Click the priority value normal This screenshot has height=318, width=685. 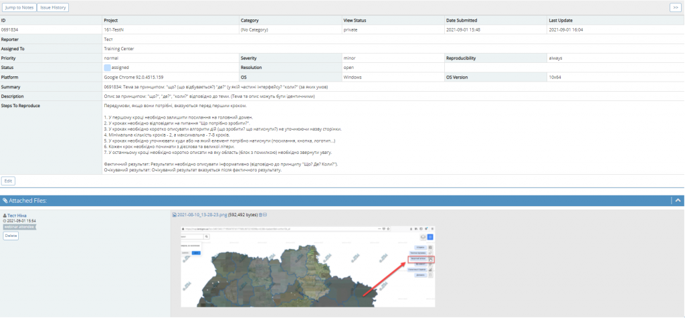(x=111, y=58)
